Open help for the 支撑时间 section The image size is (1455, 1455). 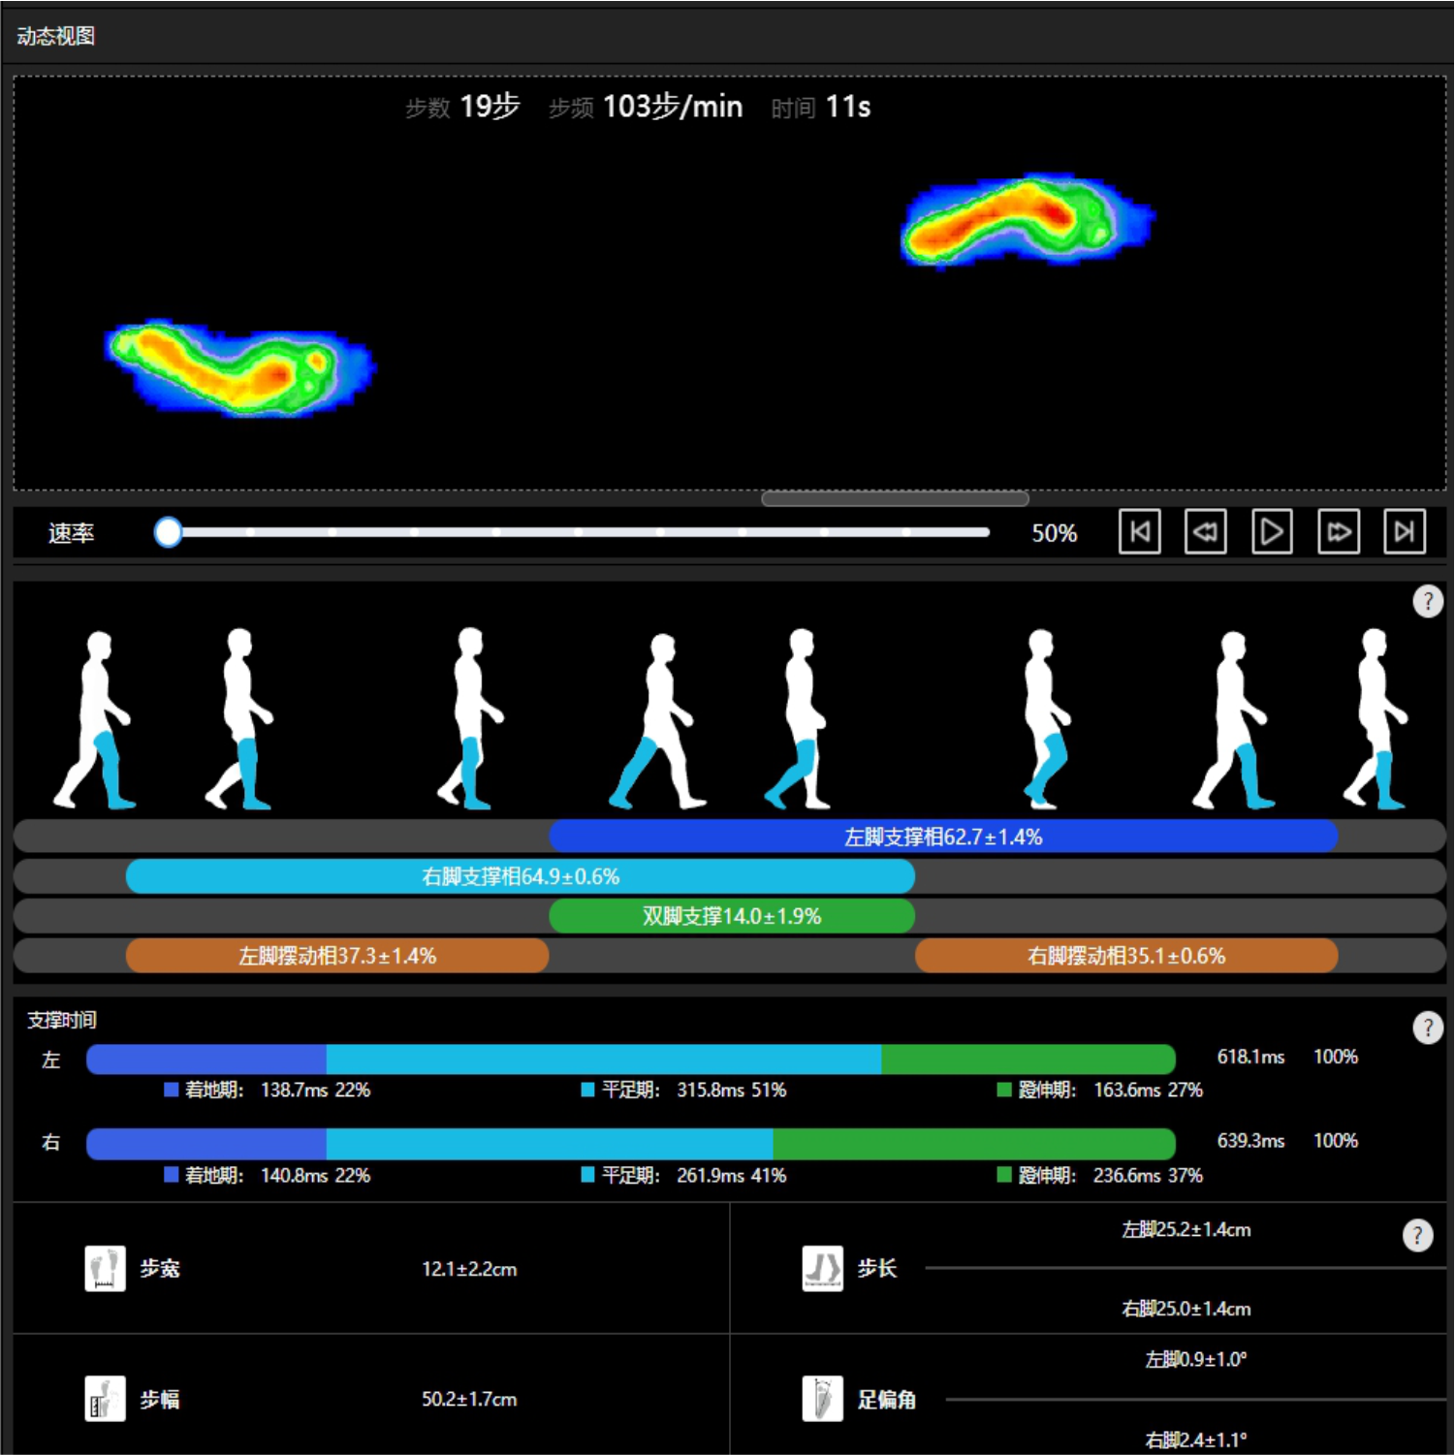point(1427,1027)
